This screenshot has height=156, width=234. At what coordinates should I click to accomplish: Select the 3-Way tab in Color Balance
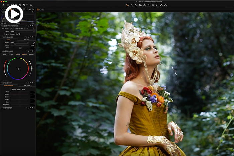tap(11, 54)
